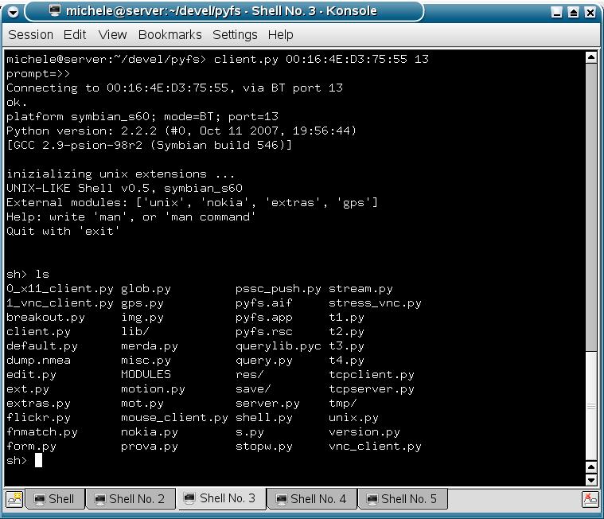Click the line 'UNIX-LIKE Shell v0.5, symbian_s60'

coord(124,189)
